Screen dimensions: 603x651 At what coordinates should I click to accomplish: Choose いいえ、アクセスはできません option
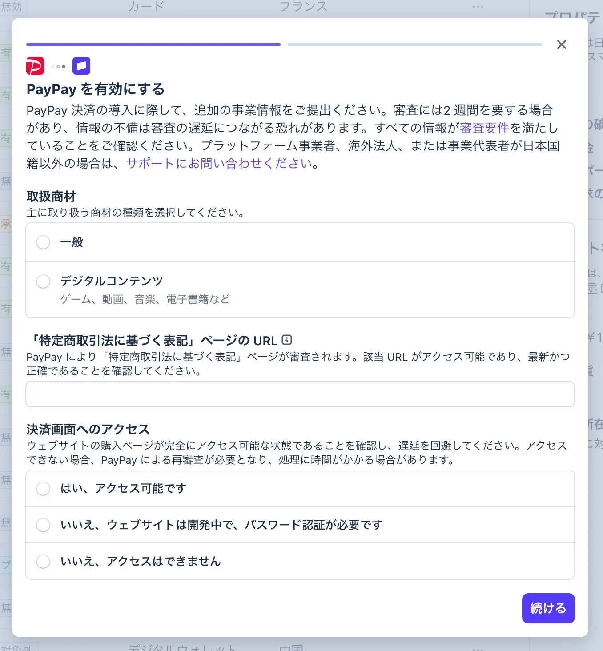[x=43, y=561]
